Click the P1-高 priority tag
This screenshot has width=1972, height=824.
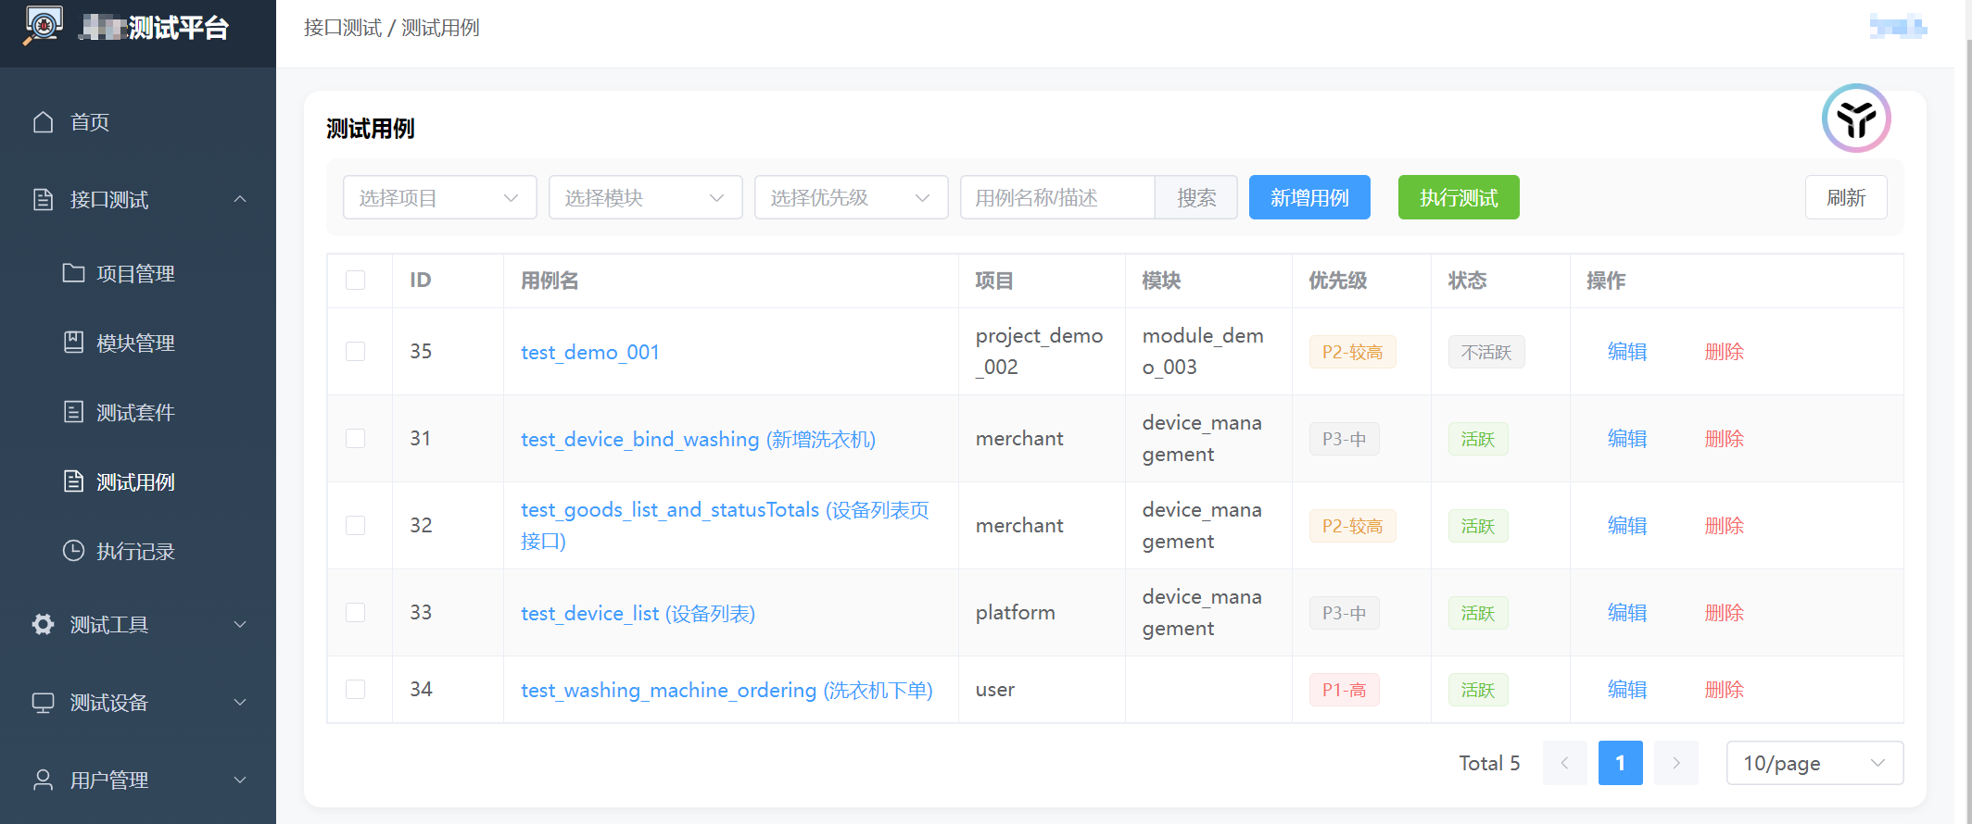[1345, 690]
